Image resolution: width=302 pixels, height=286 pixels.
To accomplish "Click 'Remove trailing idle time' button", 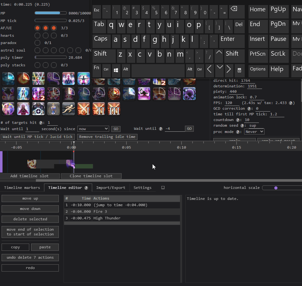I will [x=107, y=137].
